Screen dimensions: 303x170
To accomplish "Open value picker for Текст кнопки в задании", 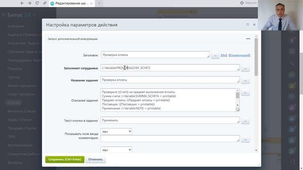I will click(245, 121).
